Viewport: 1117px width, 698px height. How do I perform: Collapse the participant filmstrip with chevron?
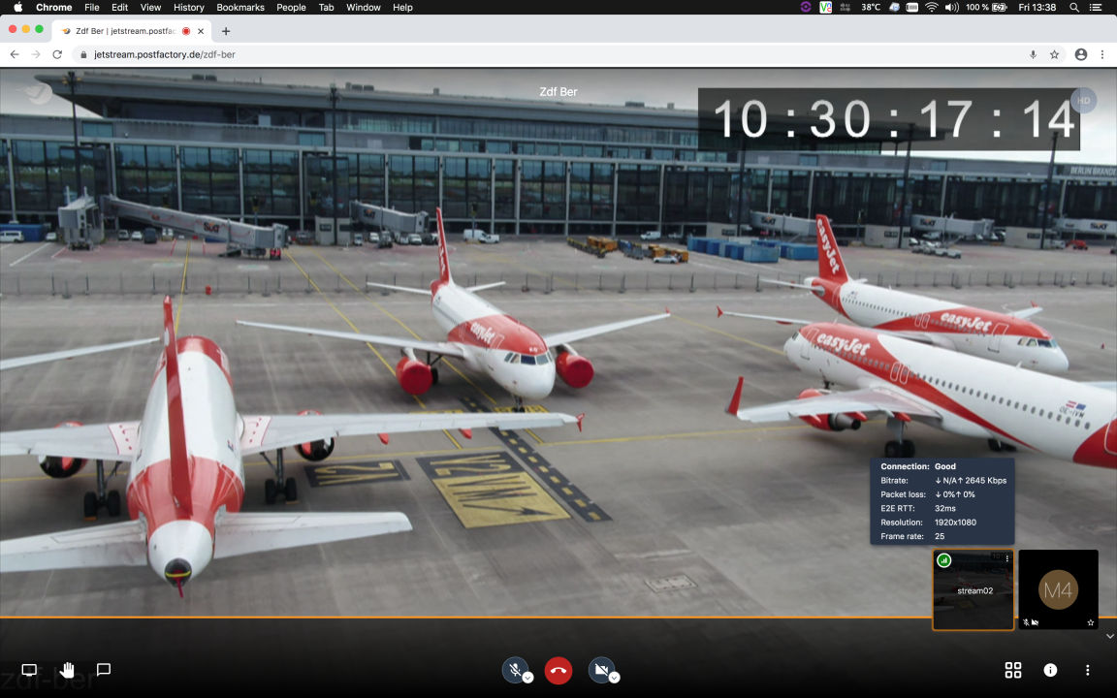click(1109, 636)
